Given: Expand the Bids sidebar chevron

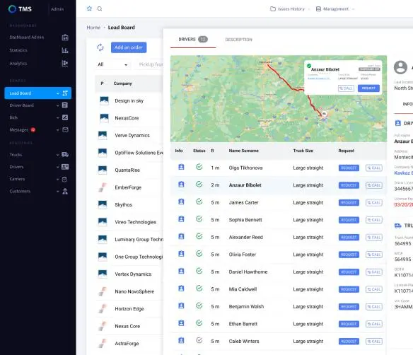Looking at the screenshot, I should pos(58,117).
